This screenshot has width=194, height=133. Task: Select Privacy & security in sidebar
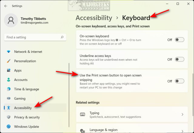coord(27,117)
